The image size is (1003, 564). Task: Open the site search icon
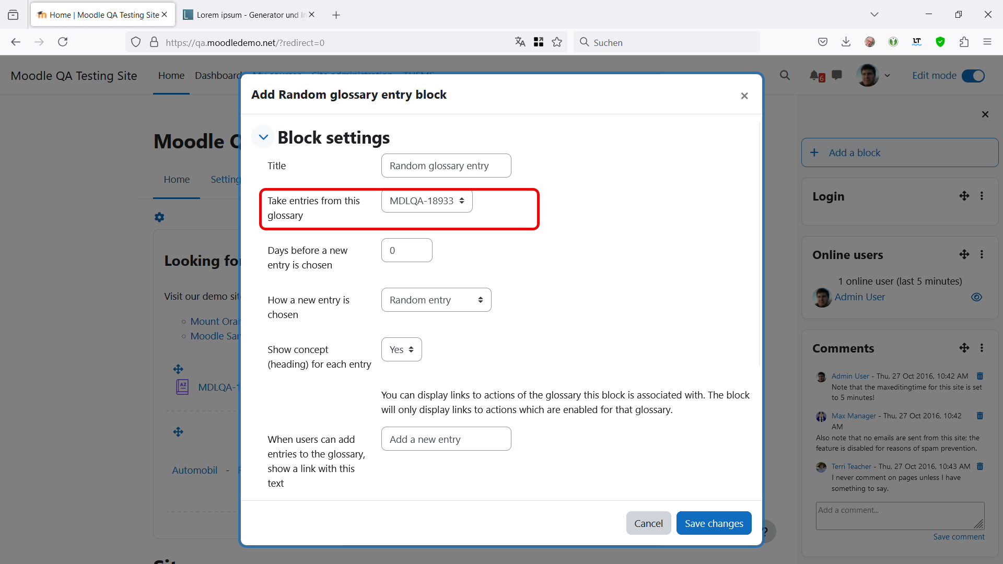click(785, 76)
